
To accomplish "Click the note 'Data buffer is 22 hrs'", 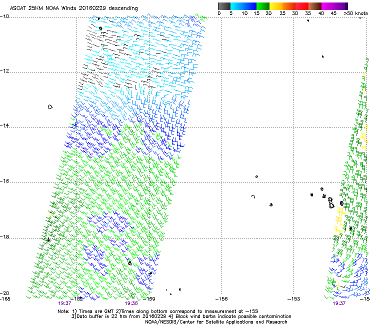I will click(100, 316).
